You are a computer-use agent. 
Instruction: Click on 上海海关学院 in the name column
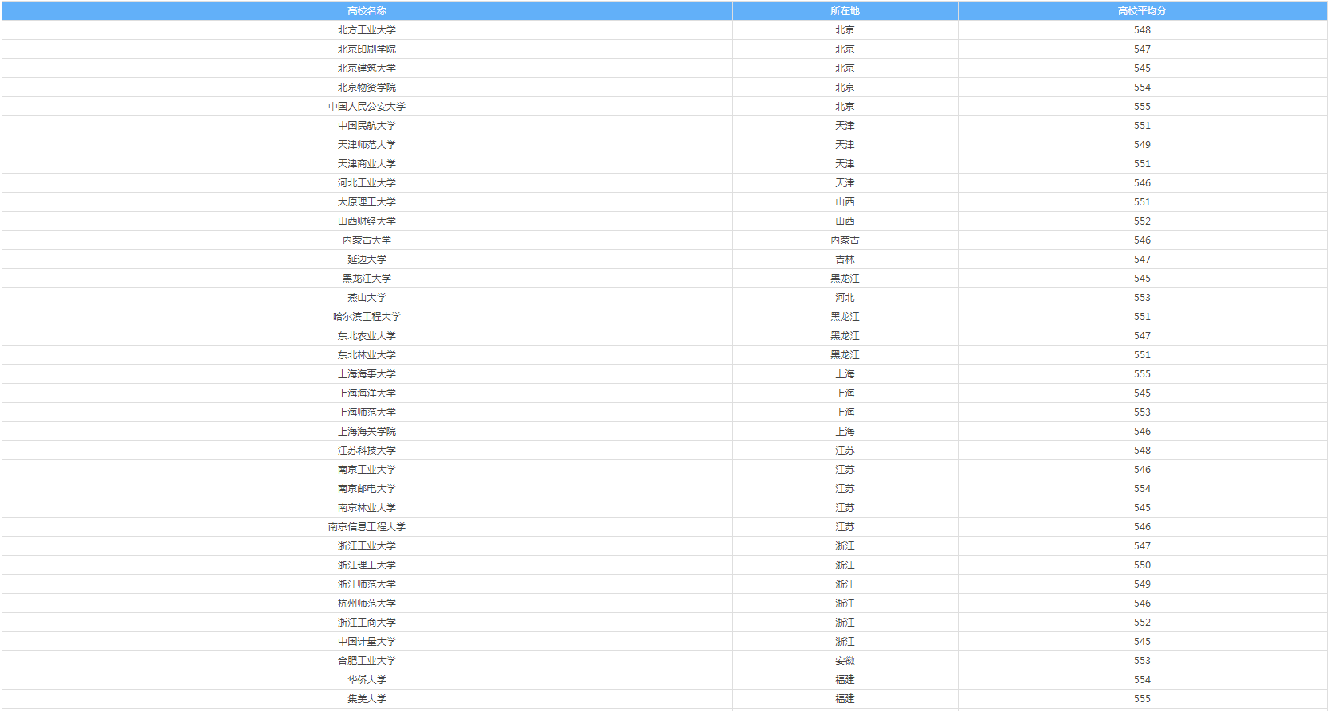point(367,432)
